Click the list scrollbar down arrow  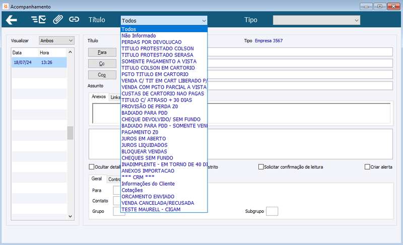[70, 216]
